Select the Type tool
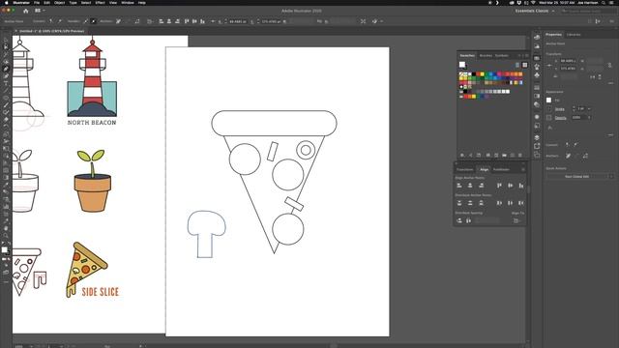The height and width of the screenshot is (348, 619). (x=6, y=83)
